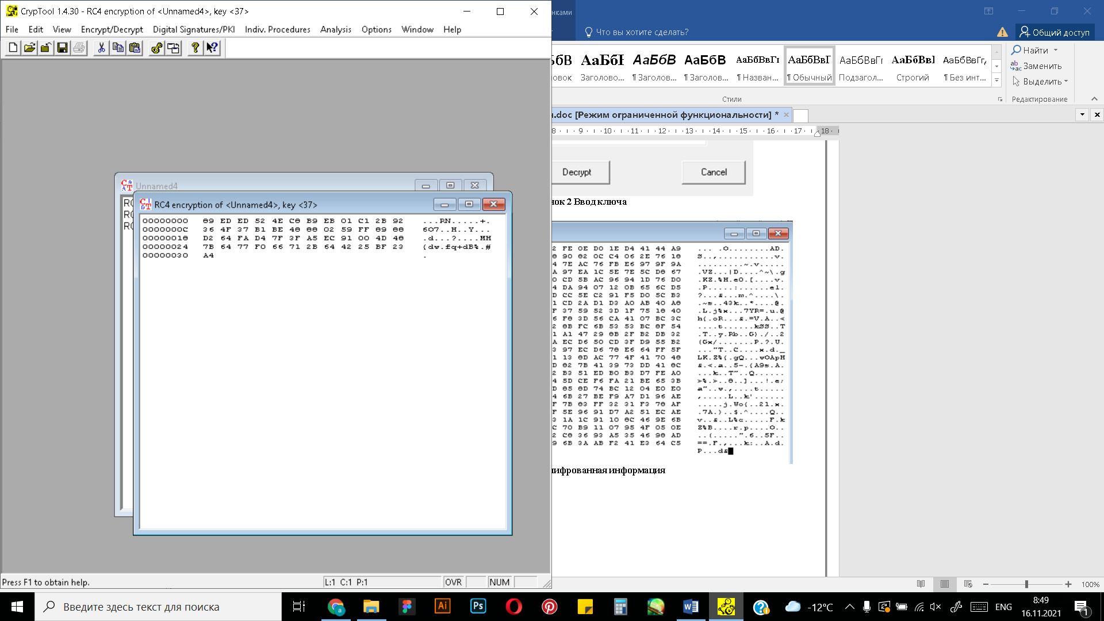Click the 100% zoom level in Word
1104x621 pixels.
1090,584
